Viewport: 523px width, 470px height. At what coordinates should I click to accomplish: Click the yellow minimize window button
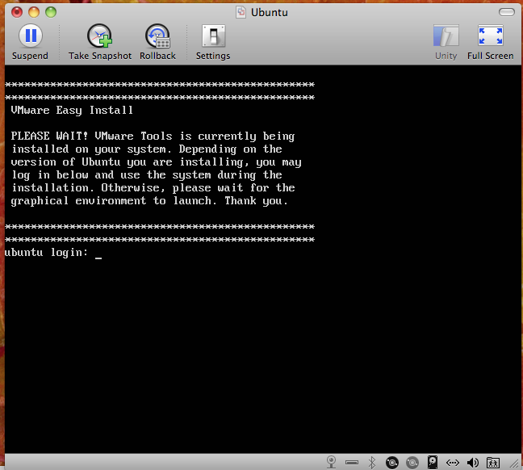[x=34, y=12]
